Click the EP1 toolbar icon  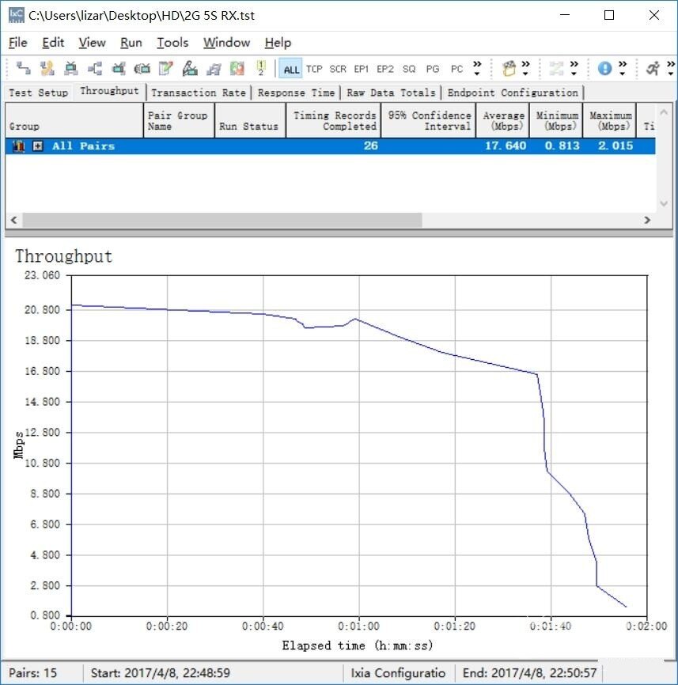(362, 69)
